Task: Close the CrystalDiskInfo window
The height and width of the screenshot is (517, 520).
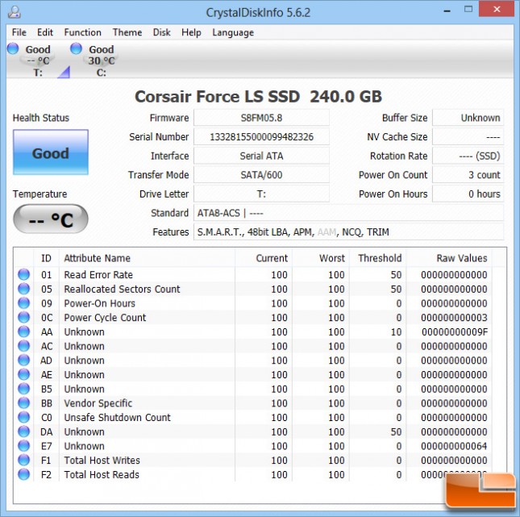Action: [497, 10]
